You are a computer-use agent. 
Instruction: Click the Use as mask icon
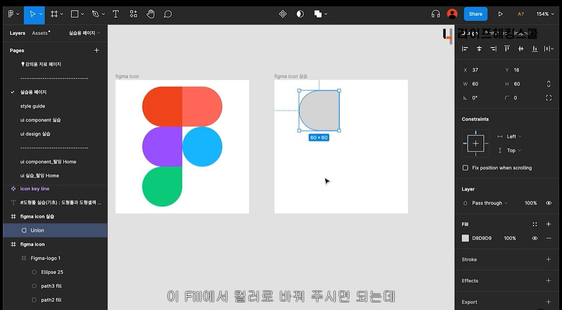pos(300,14)
